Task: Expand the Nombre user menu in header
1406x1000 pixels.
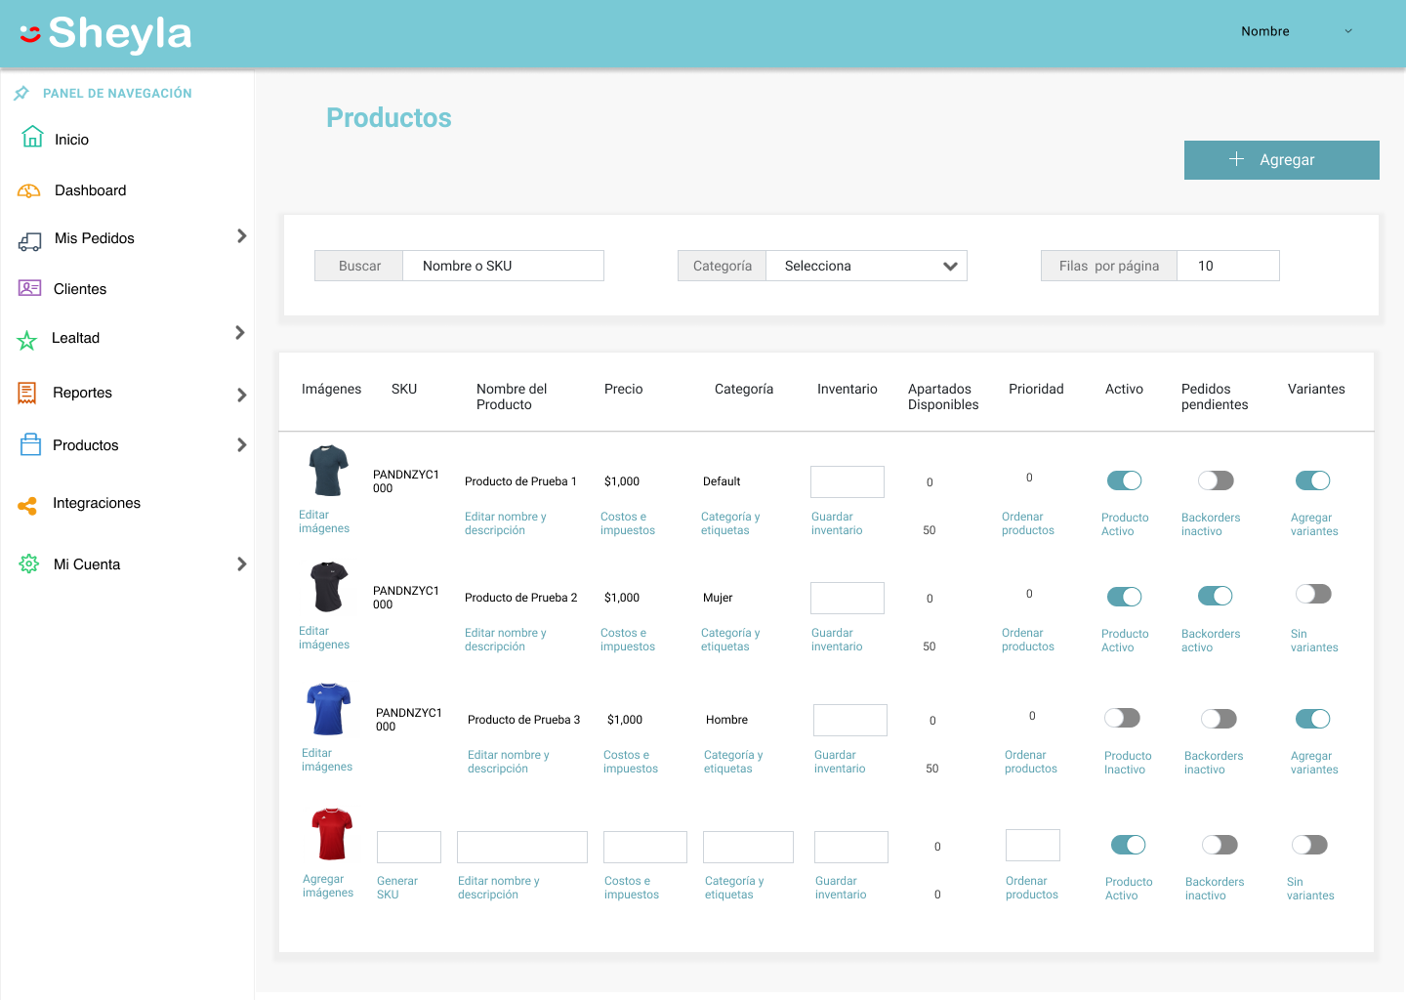Action: click(1347, 31)
